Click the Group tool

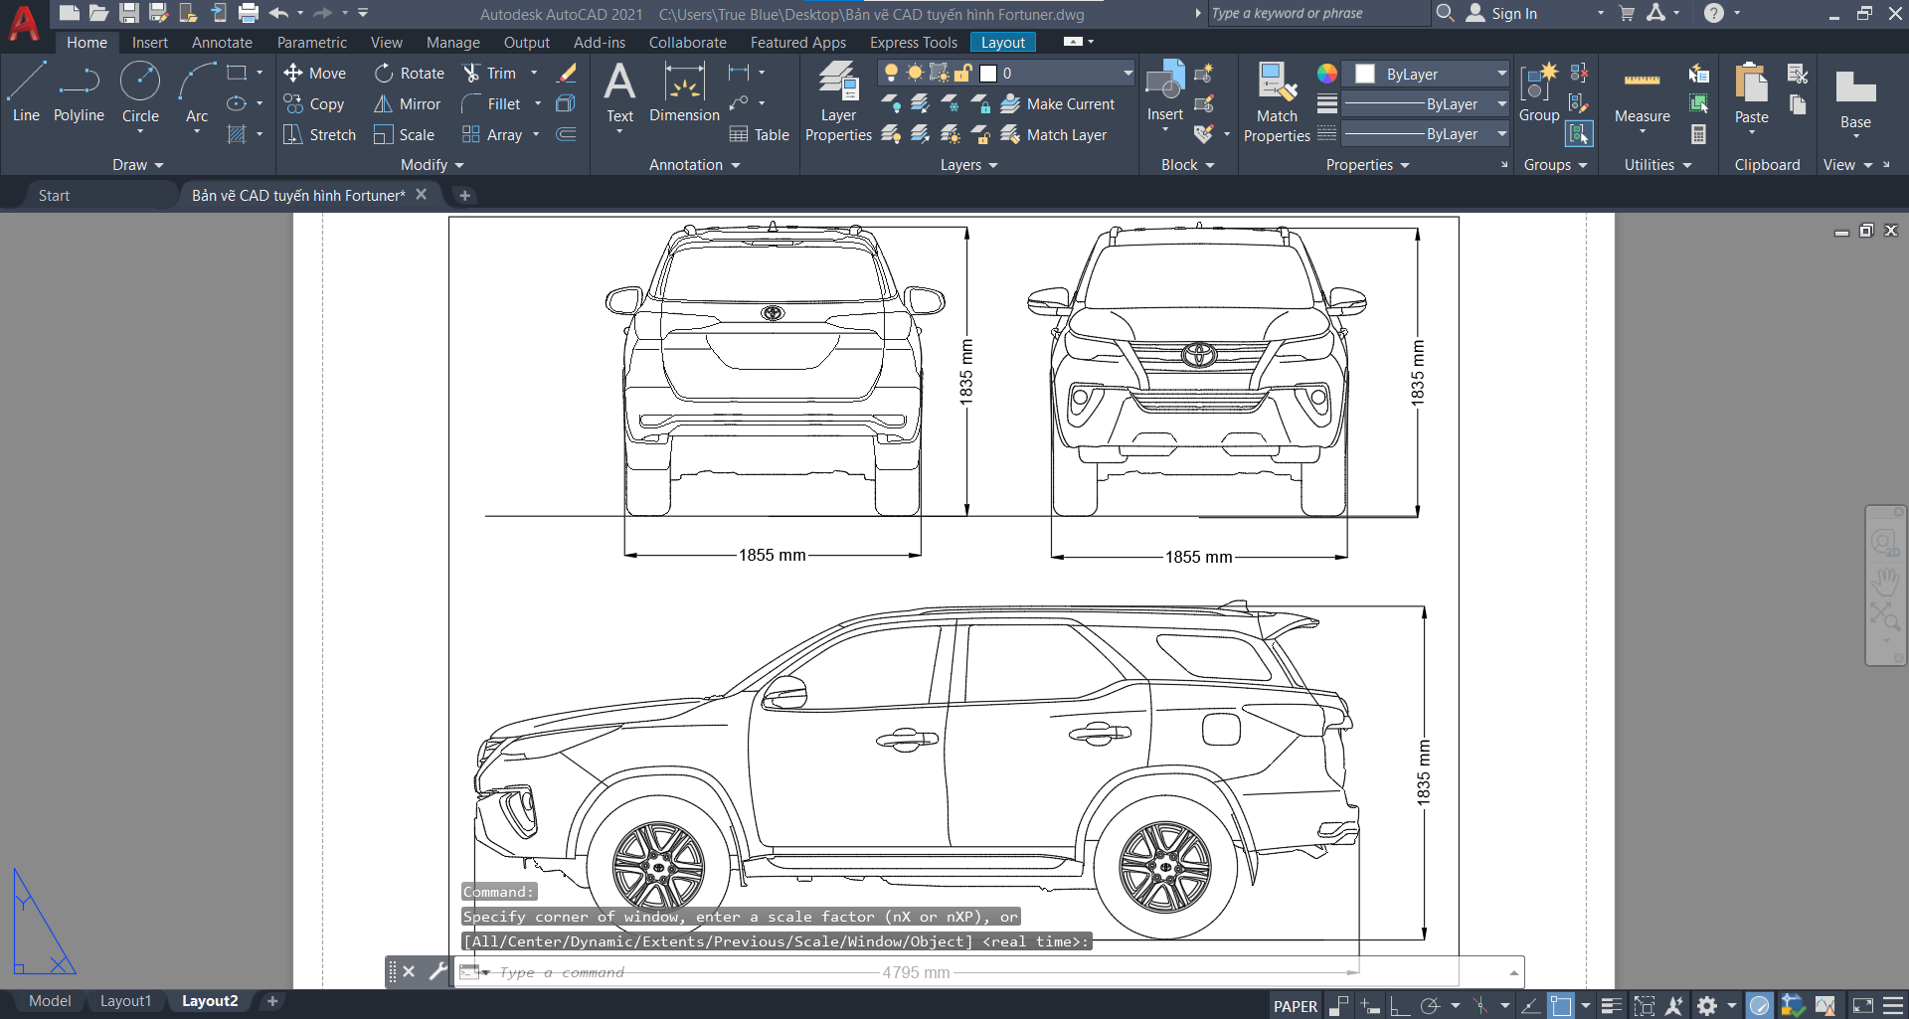(1539, 91)
